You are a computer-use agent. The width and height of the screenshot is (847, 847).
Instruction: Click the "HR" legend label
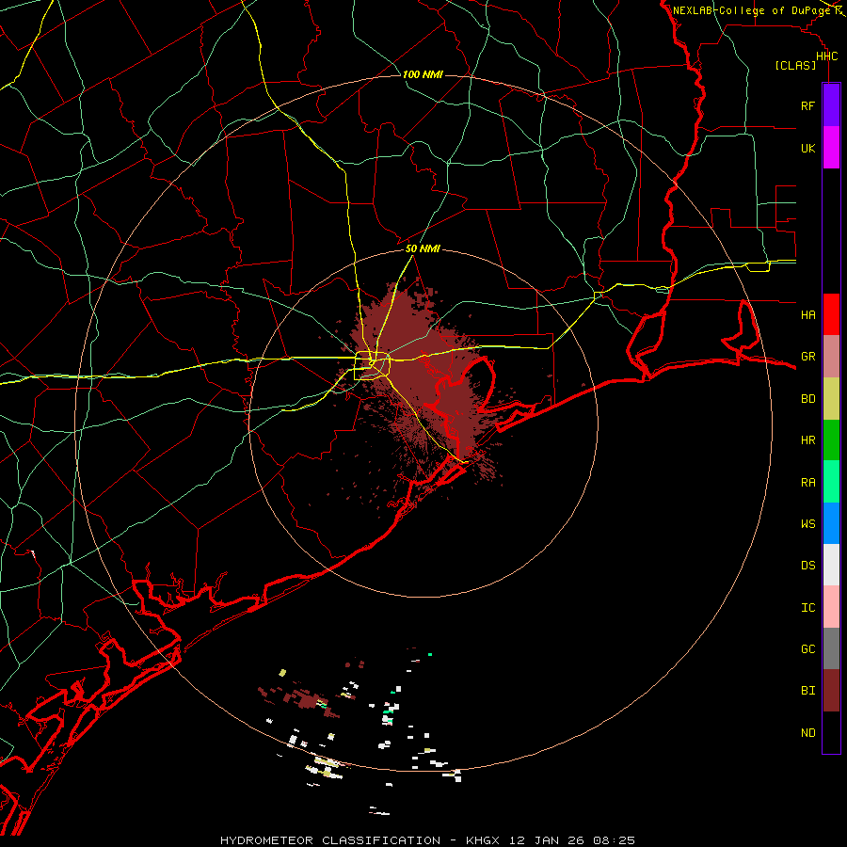(x=807, y=440)
